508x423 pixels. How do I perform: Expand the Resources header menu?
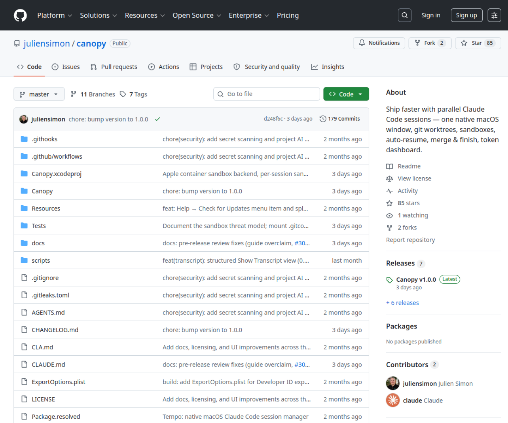(x=145, y=16)
